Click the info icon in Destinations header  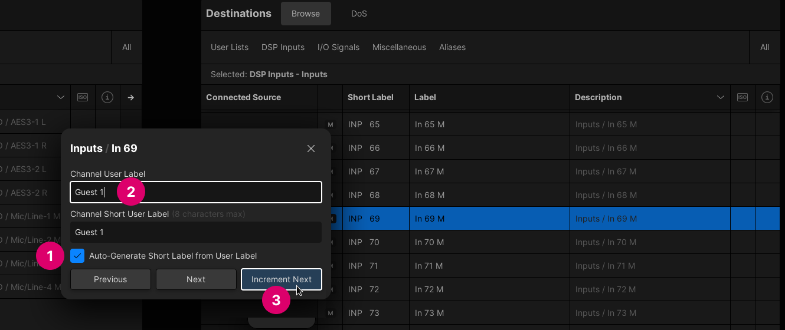767,97
